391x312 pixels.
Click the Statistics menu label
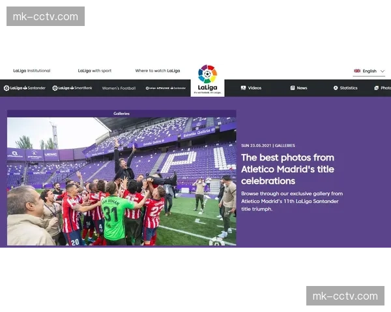[349, 88]
